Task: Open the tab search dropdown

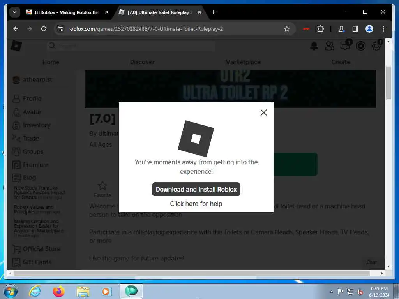Action: (x=15, y=12)
